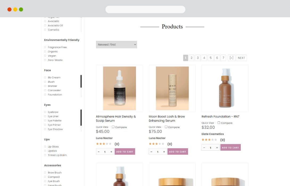Add Atmosphere Hair Density serum to cart
The width and height of the screenshot is (290, 186).
125,152
